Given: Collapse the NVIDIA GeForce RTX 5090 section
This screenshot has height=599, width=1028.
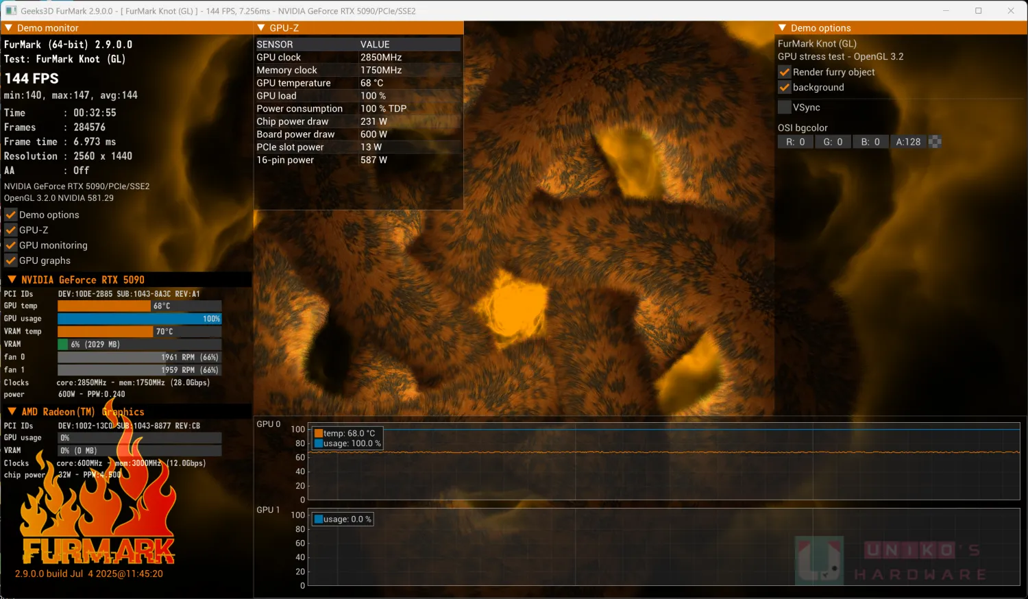Looking at the screenshot, I should pyautogui.click(x=12, y=280).
